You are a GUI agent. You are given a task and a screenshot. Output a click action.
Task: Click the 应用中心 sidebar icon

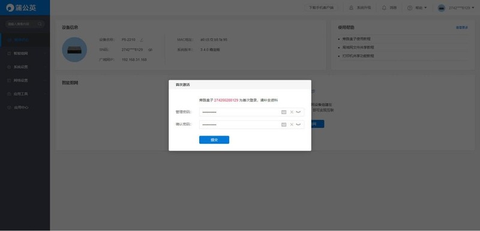tap(9, 107)
